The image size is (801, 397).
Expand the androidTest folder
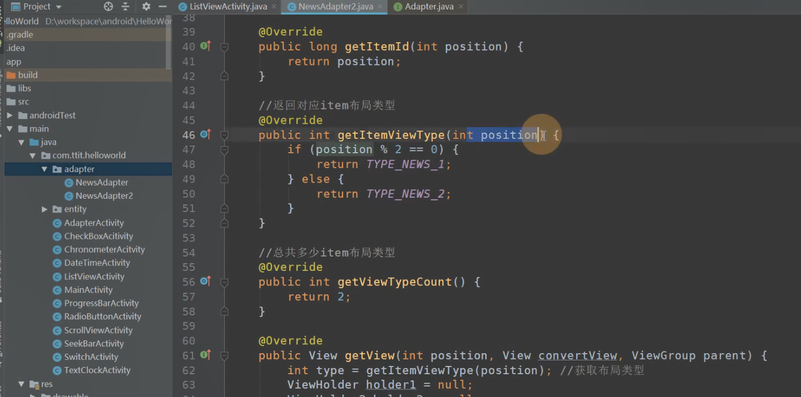coord(9,115)
